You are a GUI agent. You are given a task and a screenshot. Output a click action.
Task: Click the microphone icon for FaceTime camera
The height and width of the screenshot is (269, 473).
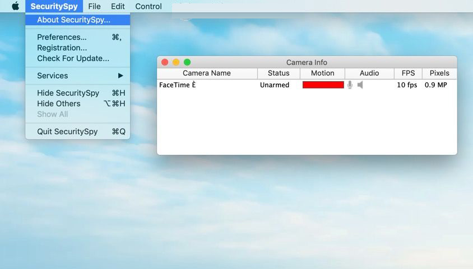pyautogui.click(x=350, y=85)
